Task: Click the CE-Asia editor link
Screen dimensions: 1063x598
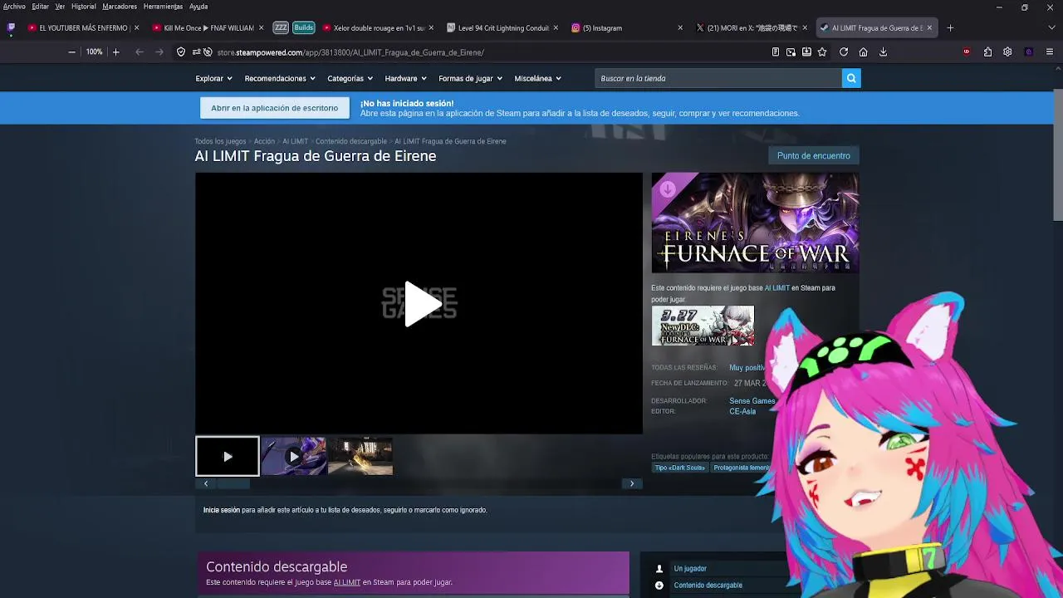Action: 742,411
